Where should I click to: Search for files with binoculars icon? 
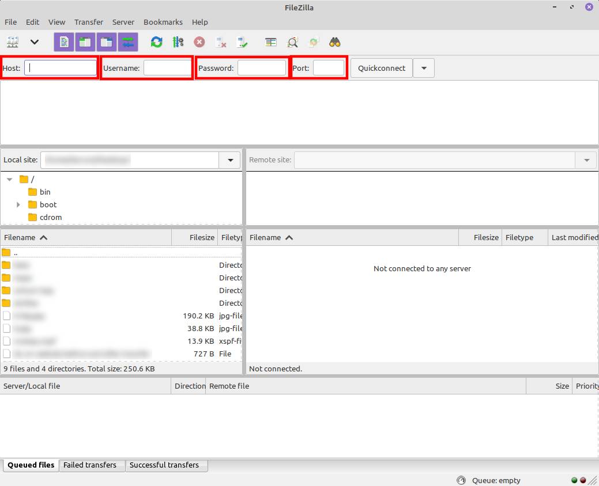coord(334,42)
